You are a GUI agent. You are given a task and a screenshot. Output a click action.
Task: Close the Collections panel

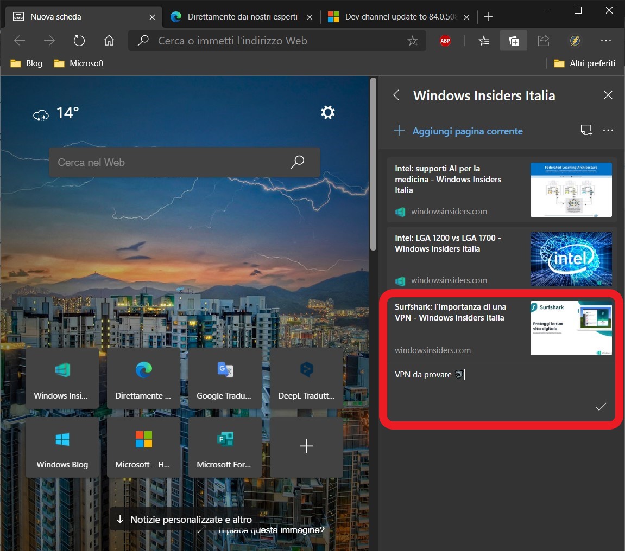tap(608, 95)
